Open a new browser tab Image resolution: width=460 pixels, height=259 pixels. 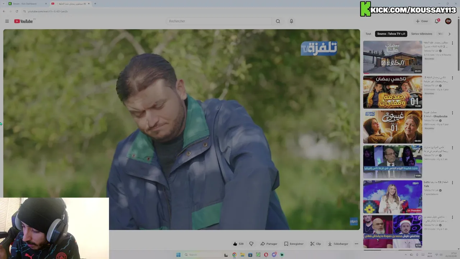[x=95, y=4]
